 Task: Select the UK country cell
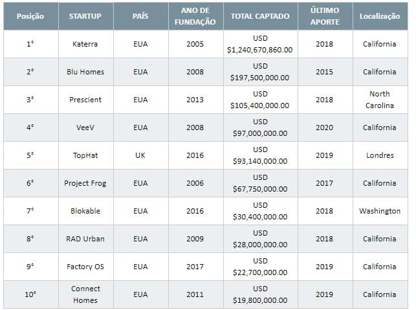pyautogui.click(x=140, y=155)
